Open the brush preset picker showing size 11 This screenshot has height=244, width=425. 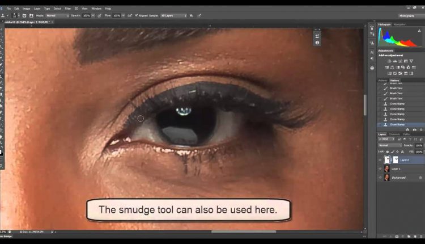point(16,16)
